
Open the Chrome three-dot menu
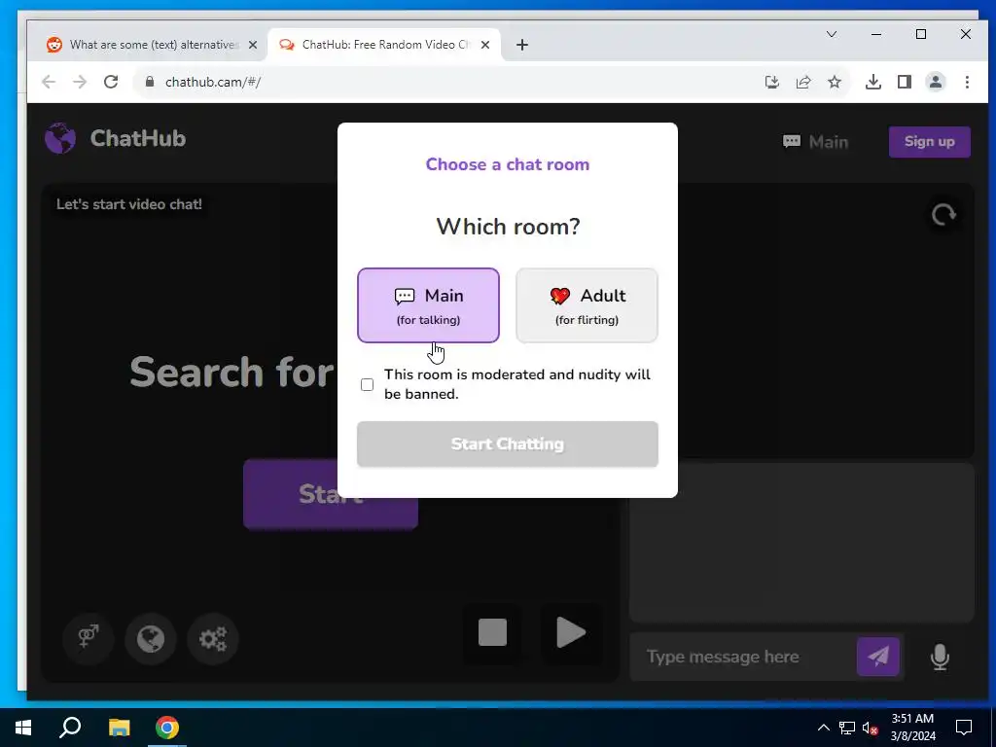pos(967,82)
